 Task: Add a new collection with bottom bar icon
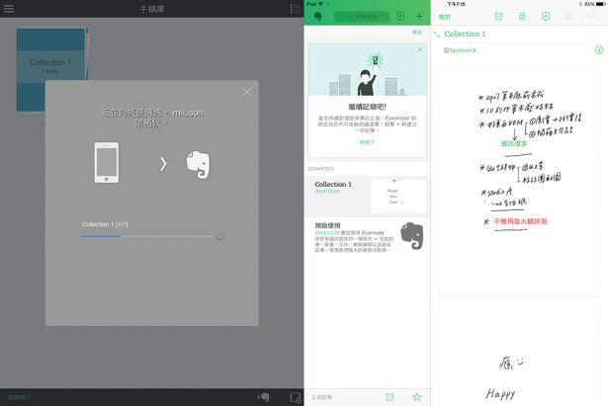tap(295, 397)
